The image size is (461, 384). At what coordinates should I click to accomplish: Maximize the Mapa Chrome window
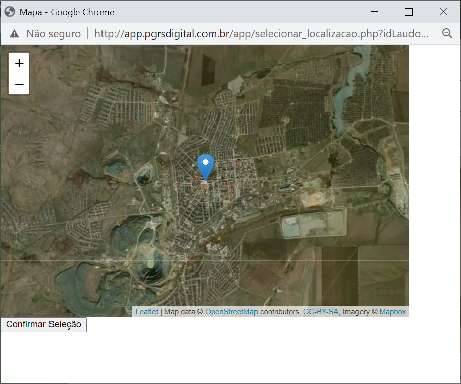point(408,12)
